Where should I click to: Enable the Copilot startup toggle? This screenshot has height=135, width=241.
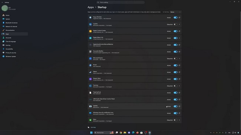pos(175,24)
